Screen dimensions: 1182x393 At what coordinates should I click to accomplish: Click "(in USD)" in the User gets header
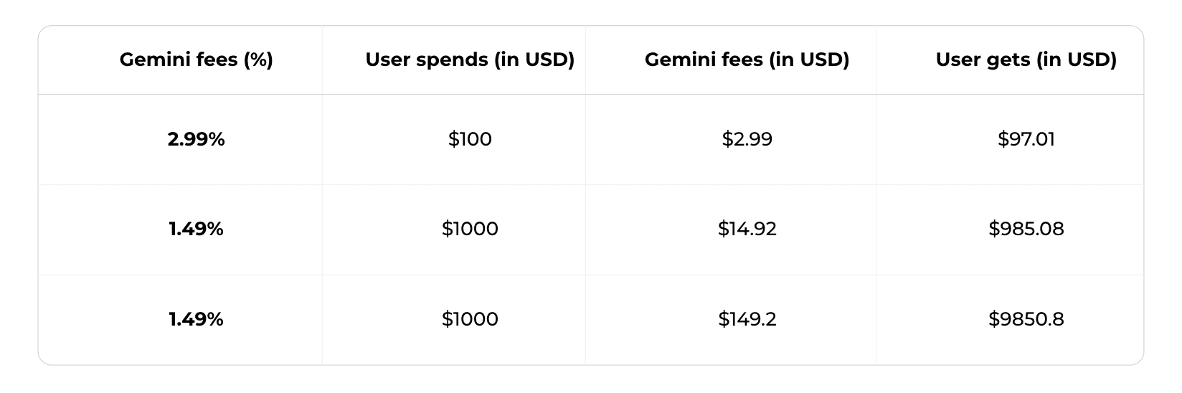click(x=1077, y=60)
